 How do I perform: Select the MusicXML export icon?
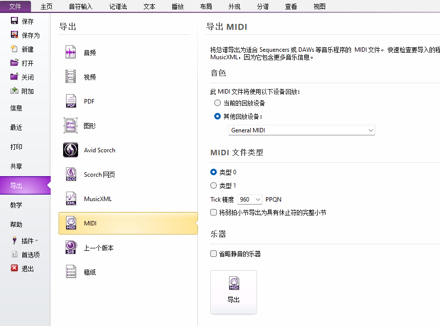[71, 199]
